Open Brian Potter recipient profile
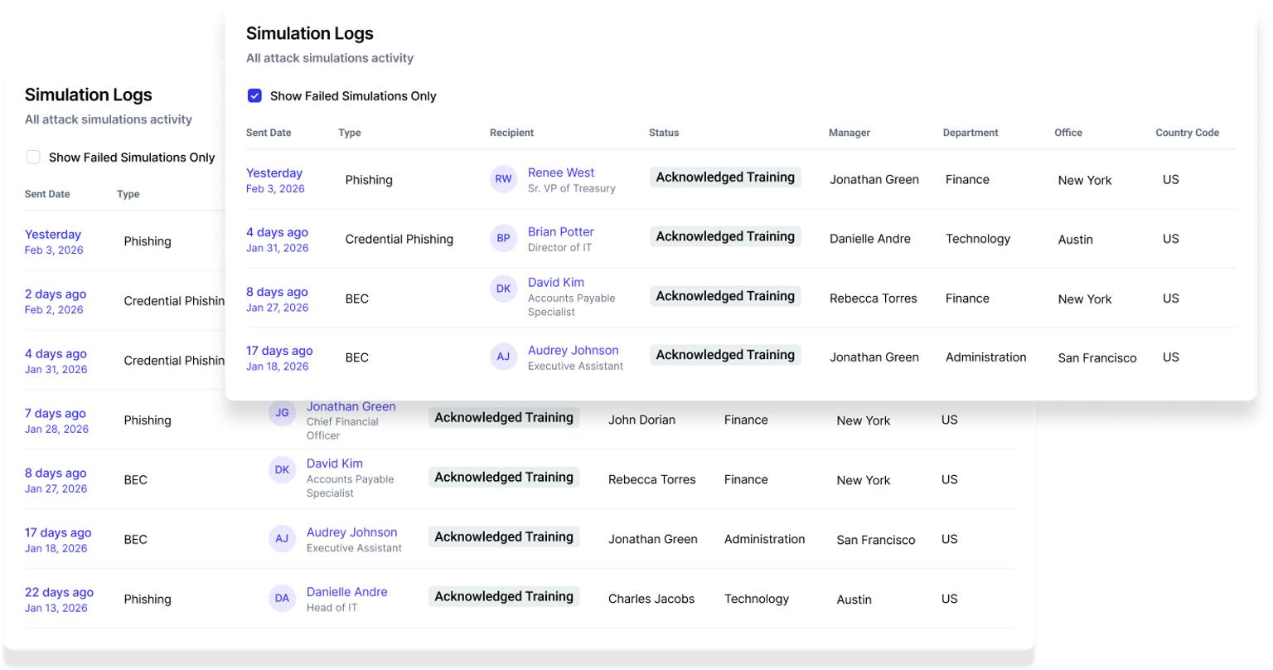 coord(561,232)
